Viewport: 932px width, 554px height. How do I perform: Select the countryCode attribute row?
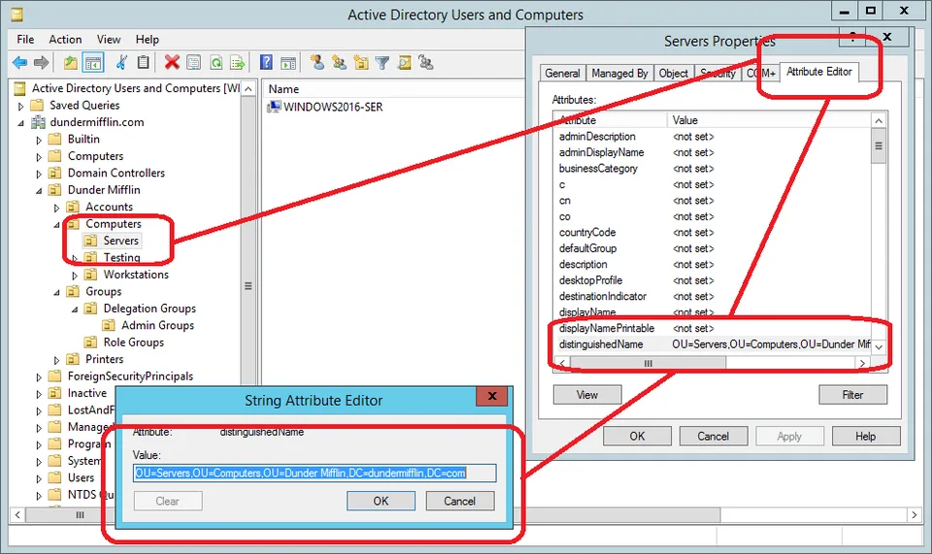714,233
